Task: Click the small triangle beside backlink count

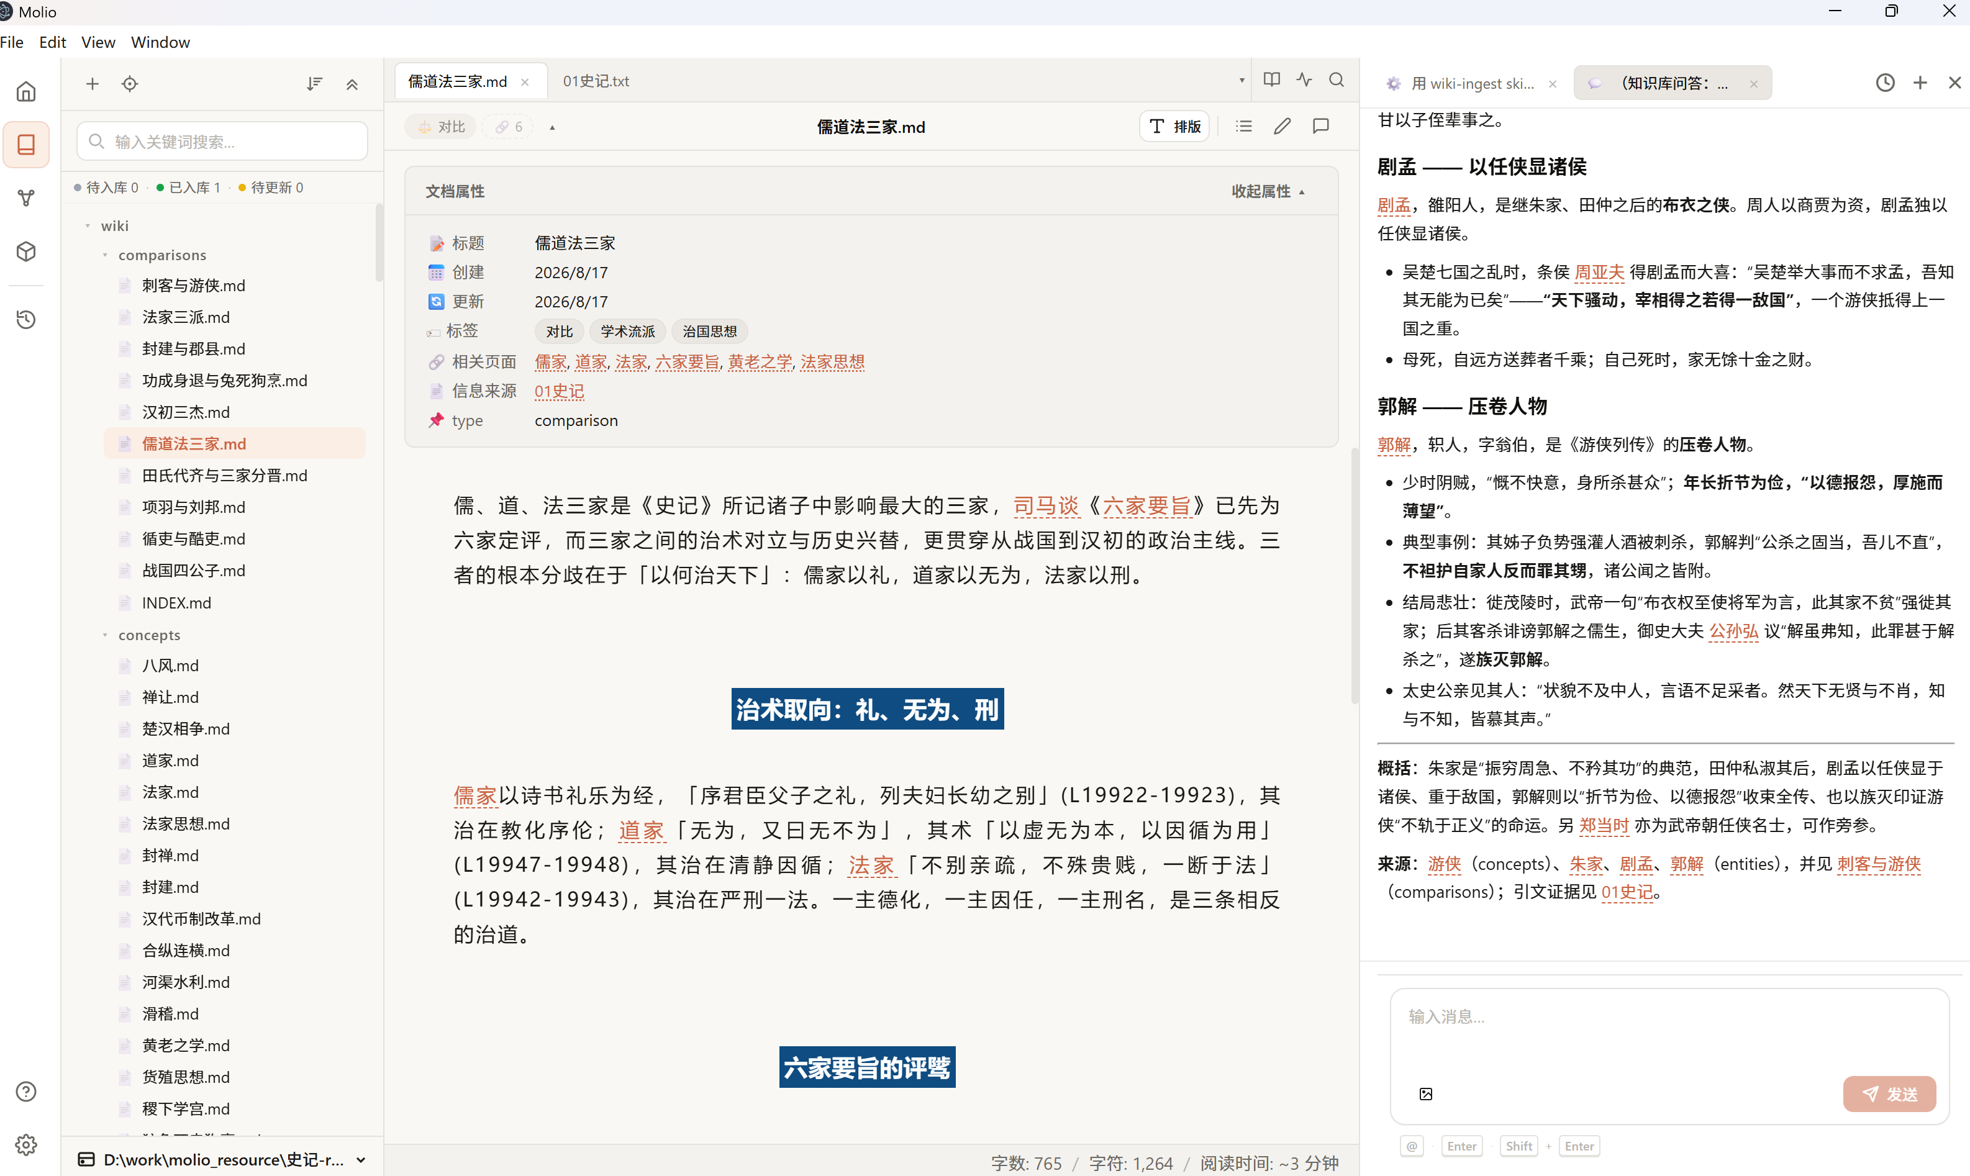Action: tap(552, 127)
